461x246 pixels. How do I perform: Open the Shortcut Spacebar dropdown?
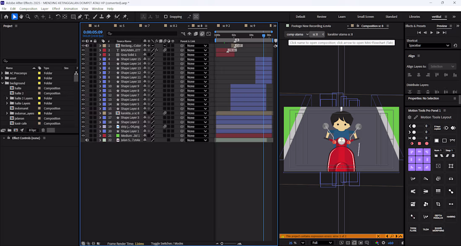428,46
